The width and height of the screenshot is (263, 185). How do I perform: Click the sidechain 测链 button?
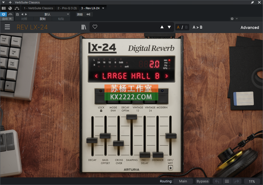point(80,14)
